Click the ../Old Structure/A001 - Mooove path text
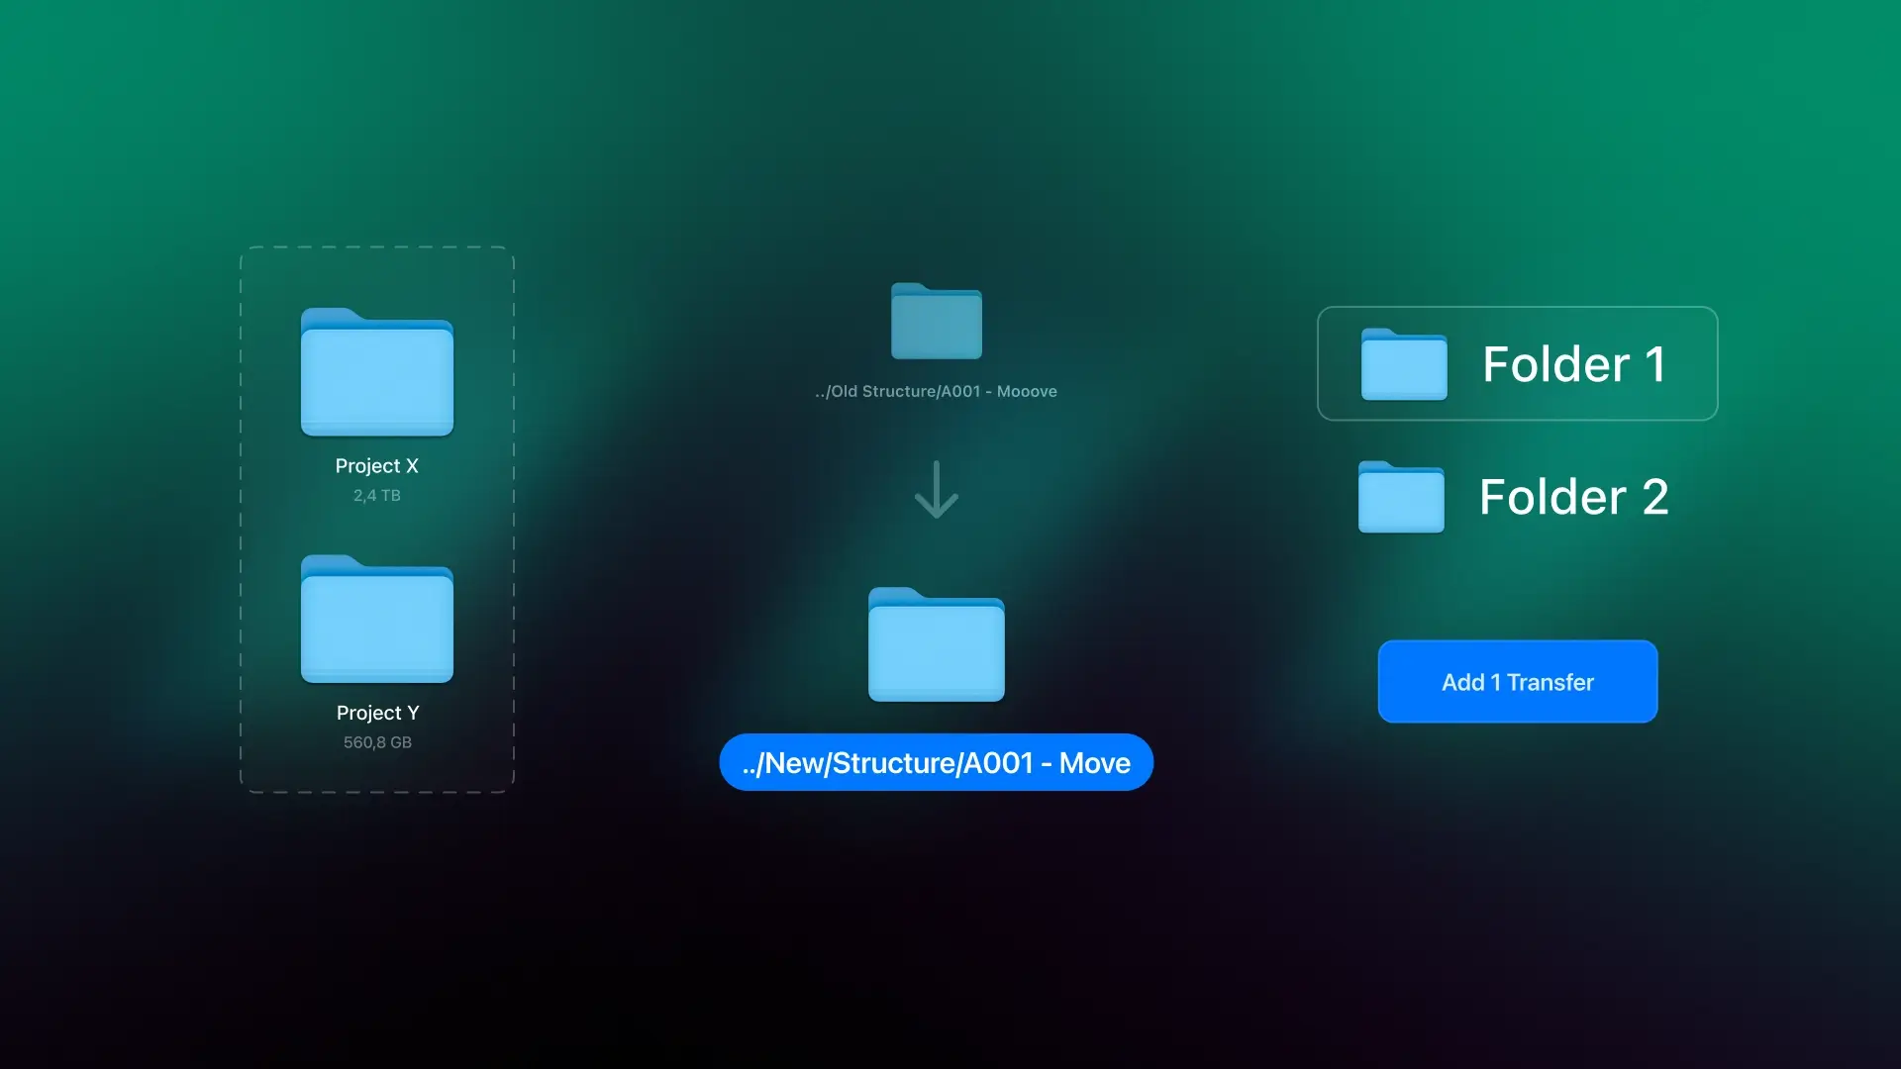This screenshot has width=1901, height=1069. click(937, 392)
